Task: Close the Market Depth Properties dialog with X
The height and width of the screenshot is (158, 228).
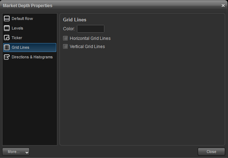Action: click(x=223, y=6)
